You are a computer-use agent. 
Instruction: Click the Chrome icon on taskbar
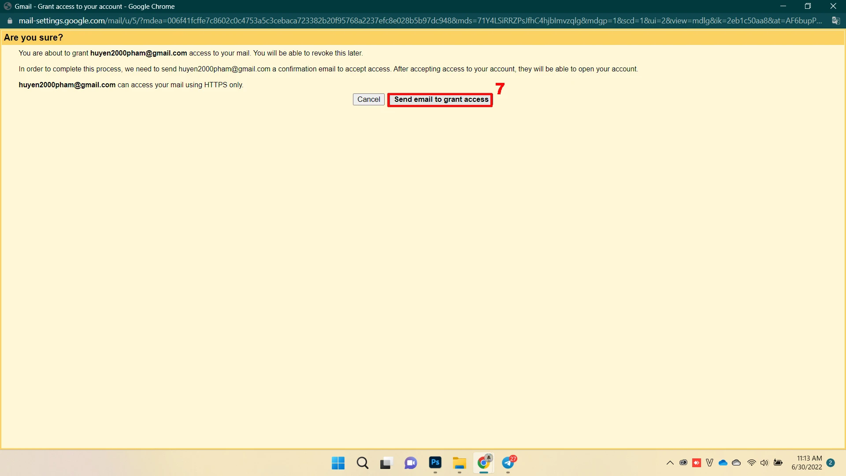click(484, 463)
